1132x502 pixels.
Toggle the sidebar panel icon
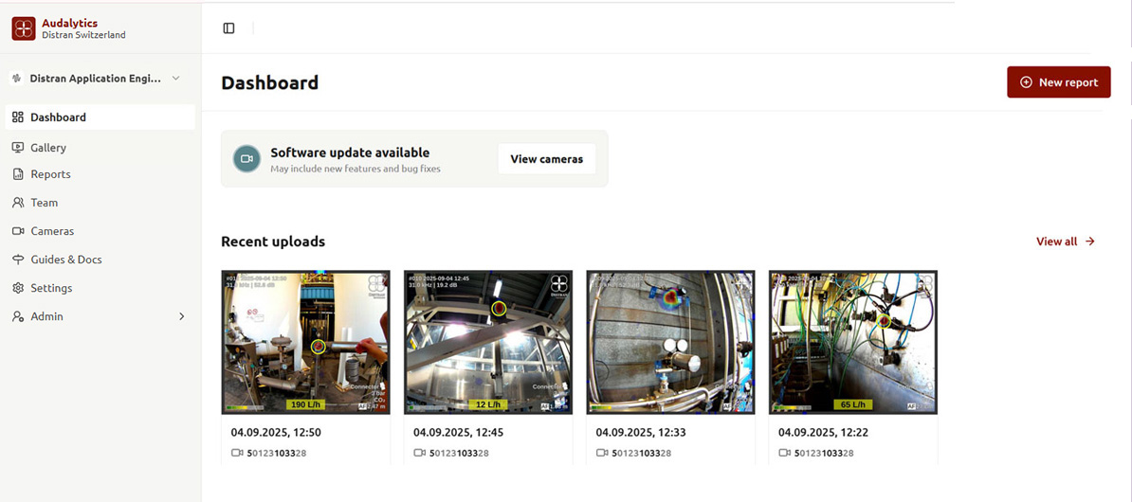click(x=228, y=28)
